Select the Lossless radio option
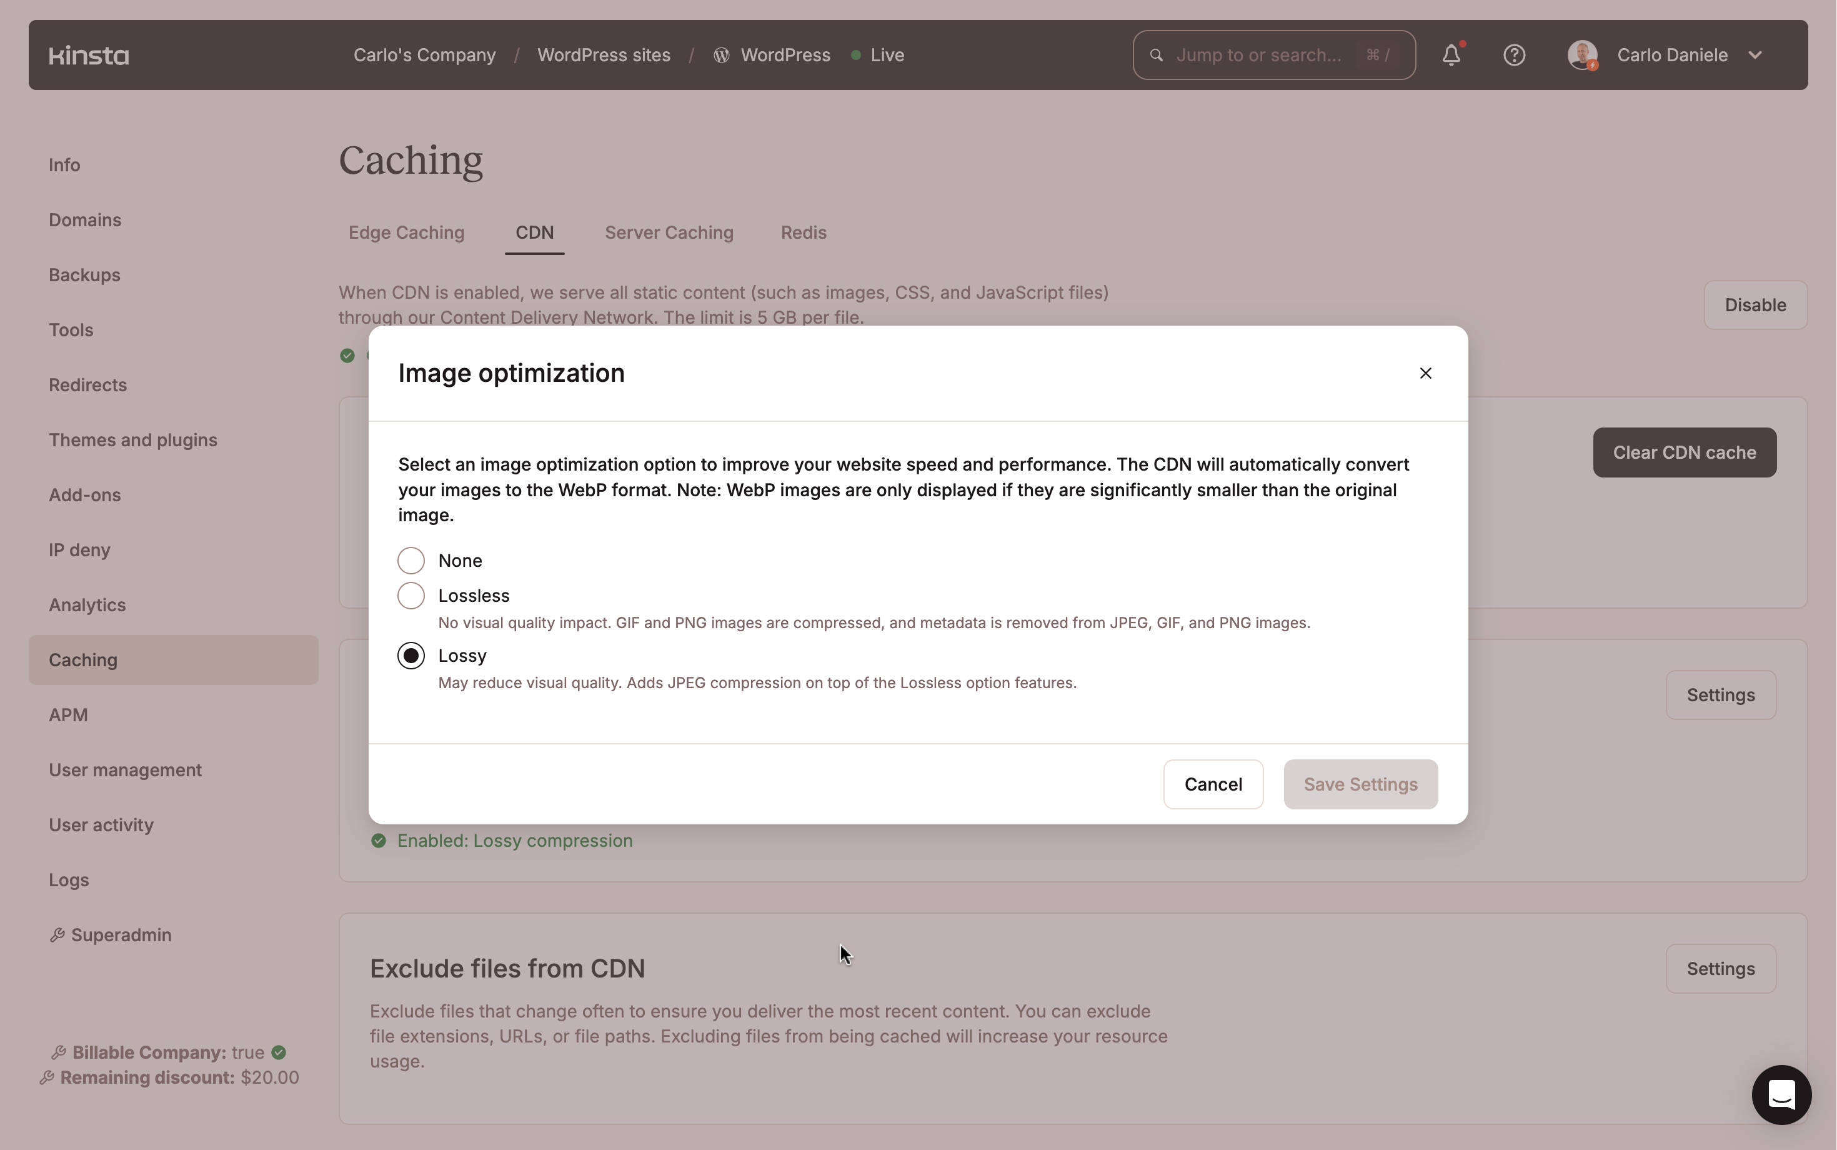Image resolution: width=1837 pixels, height=1150 pixels. [411, 596]
